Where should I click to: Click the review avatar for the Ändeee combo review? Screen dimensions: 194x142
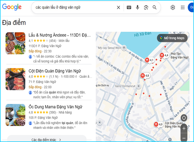point(30,57)
